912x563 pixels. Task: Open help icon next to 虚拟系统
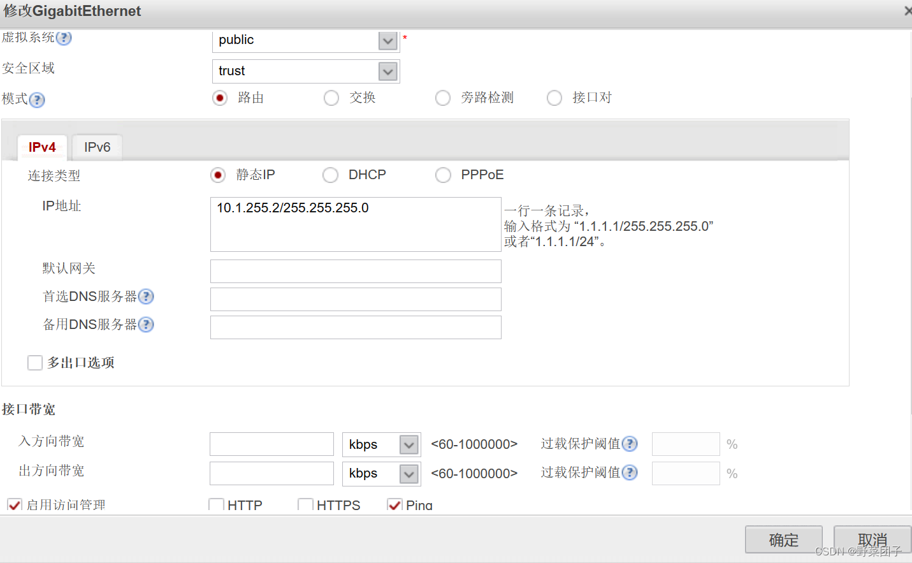click(x=64, y=38)
